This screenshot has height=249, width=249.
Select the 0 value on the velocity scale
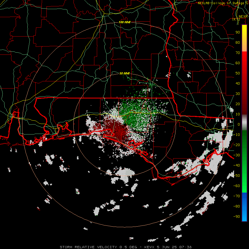tap(239, 124)
